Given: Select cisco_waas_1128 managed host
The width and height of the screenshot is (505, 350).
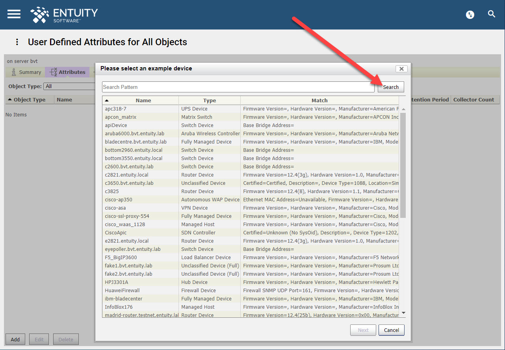Looking at the screenshot, I should (x=251, y=225).
